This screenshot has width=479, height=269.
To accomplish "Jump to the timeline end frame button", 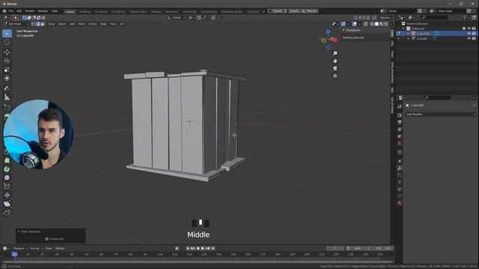I will click(x=213, y=248).
